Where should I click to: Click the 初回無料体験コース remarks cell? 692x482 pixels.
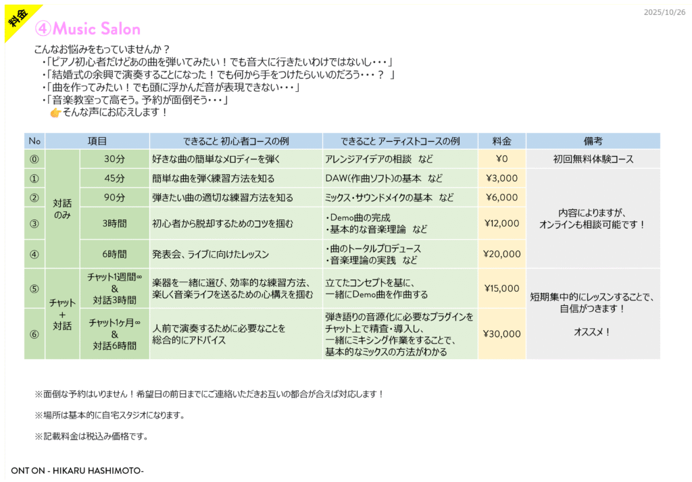pos(593,159)
